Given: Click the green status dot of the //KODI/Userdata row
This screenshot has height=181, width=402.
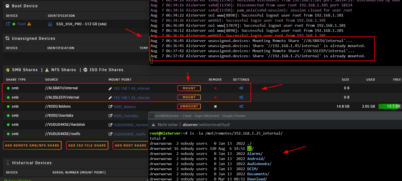Looking at the screenshot, I should [8, 115].
